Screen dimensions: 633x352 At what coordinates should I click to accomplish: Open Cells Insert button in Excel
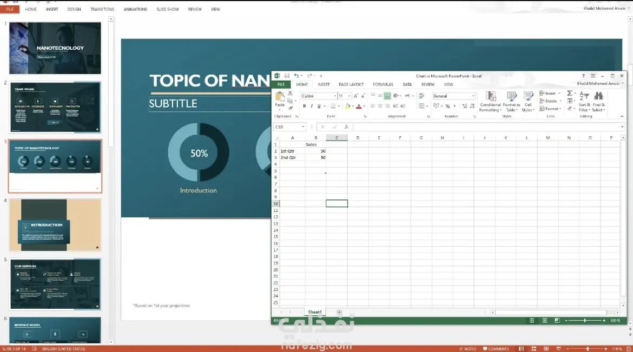pyautogui.click(x=551, y=93)
